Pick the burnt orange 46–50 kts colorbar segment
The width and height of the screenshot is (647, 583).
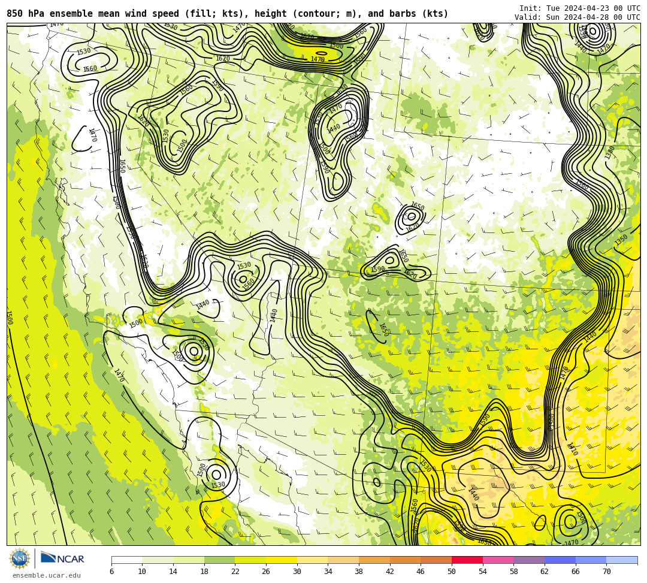click(x=436, y=560)
